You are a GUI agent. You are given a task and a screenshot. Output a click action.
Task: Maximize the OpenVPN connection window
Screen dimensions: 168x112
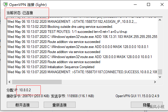coord(149,4)
